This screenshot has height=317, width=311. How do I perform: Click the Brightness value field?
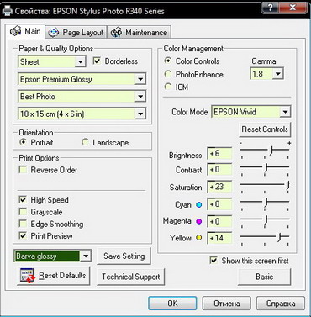pos(219,153)
